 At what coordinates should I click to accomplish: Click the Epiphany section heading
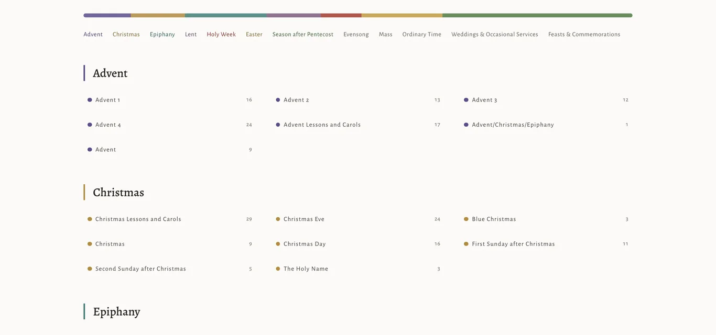(x=116, y=311)
